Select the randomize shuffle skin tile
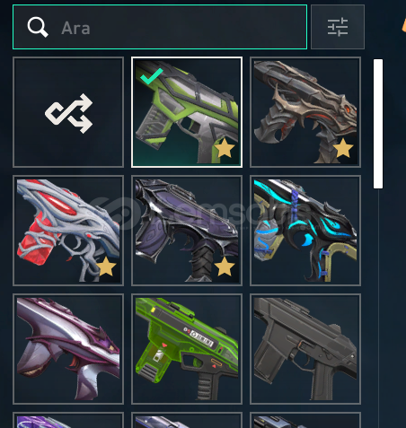The image size is (406, 428). [68, 112]
